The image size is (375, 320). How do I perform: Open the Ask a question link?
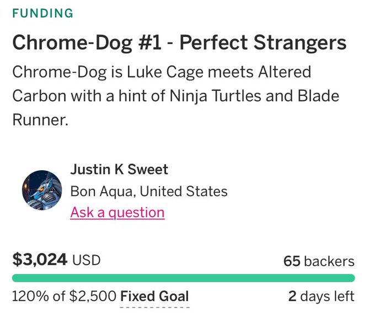pos(117,213)
